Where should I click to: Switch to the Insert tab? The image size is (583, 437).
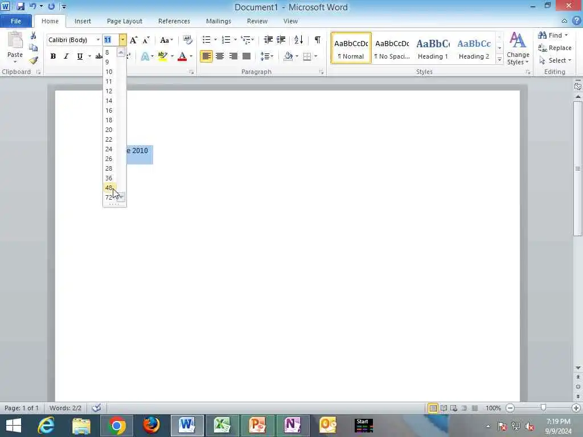(83, 21)
